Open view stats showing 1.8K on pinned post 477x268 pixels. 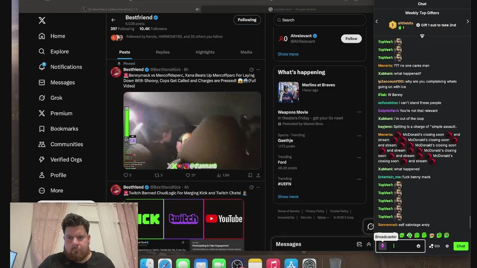pyautogui.click(x=223, y=175)
